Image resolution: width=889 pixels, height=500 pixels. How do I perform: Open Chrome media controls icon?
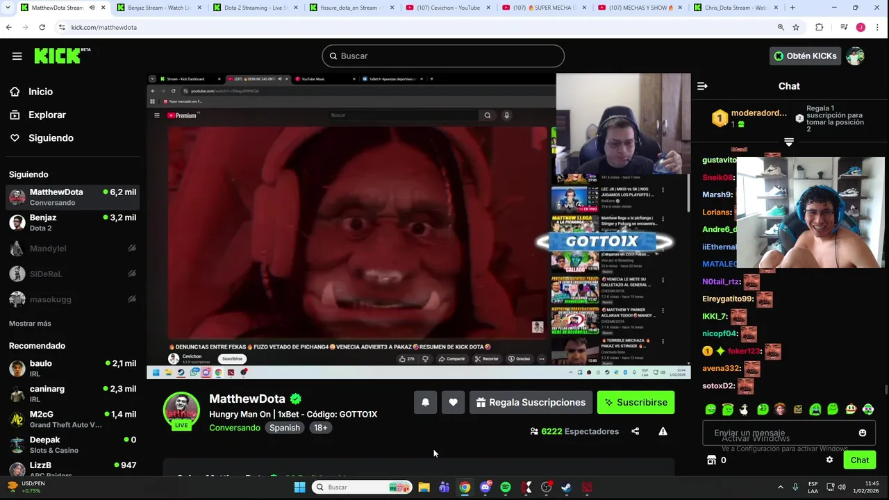click(x=844, y=27)
